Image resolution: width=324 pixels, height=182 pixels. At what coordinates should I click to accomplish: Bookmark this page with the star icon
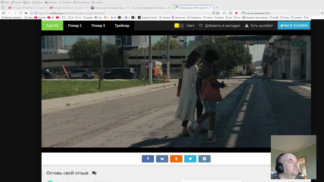click(x=231, y=13)
